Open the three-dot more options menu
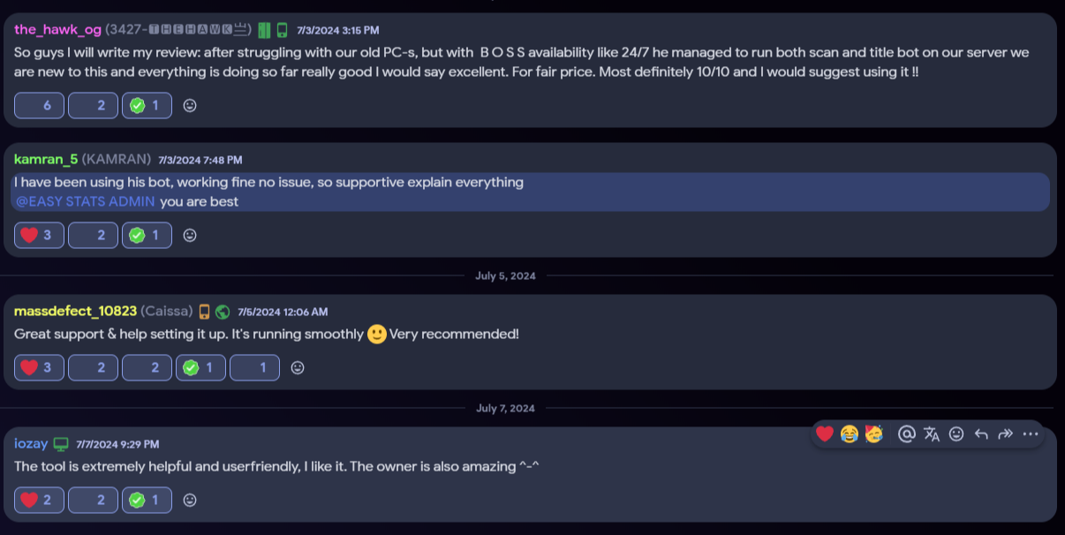Viewport: 1065px width, 535px height. (x=1031, y=433)
